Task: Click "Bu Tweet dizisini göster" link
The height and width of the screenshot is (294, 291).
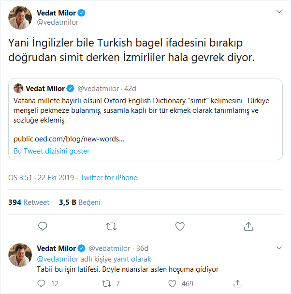Action: pyautogui.click(x=51, y=151)
